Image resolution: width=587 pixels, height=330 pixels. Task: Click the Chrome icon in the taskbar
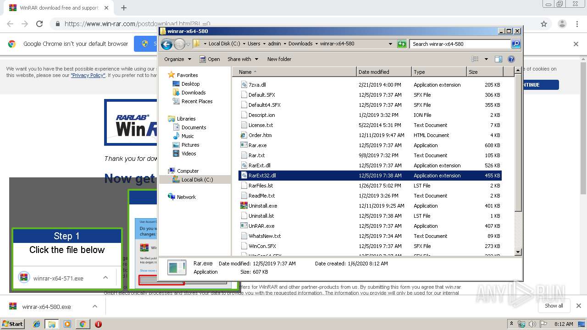point(83,324)
